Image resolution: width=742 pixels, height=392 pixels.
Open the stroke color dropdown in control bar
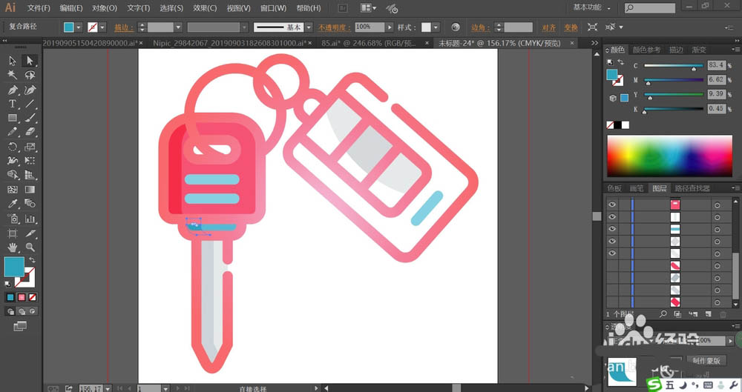102,27
